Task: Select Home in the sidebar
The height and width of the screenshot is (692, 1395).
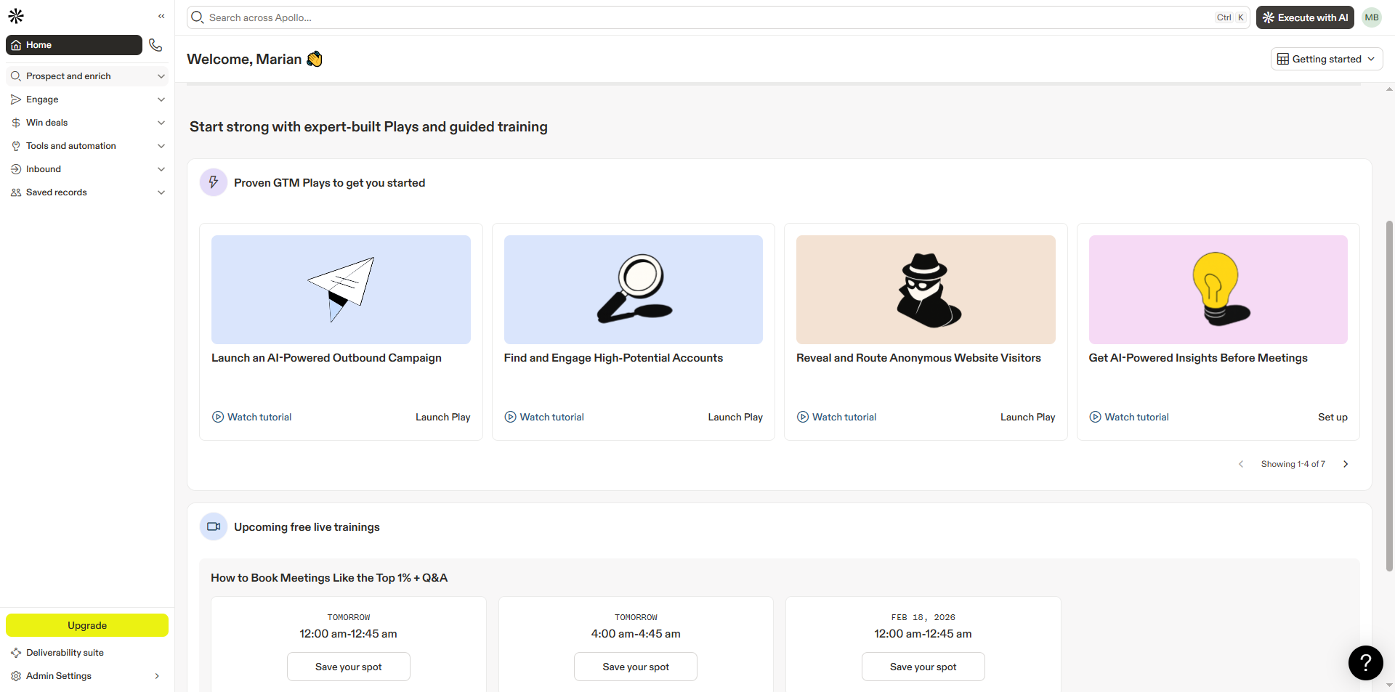Action: (74, 45)
